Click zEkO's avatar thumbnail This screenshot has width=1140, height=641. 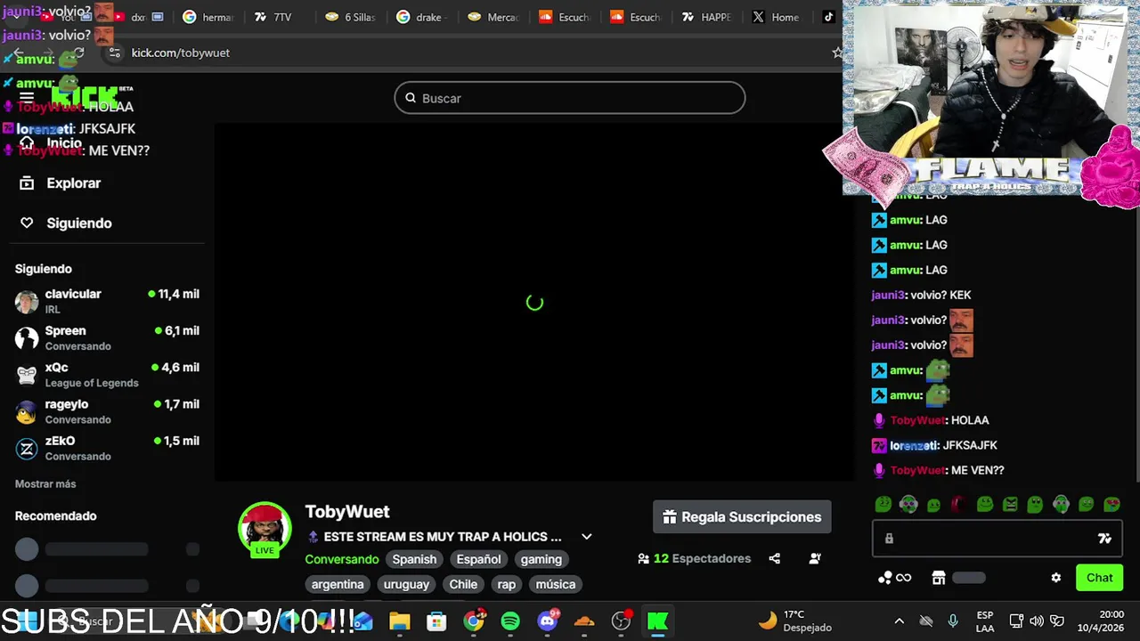coord(27,449)
